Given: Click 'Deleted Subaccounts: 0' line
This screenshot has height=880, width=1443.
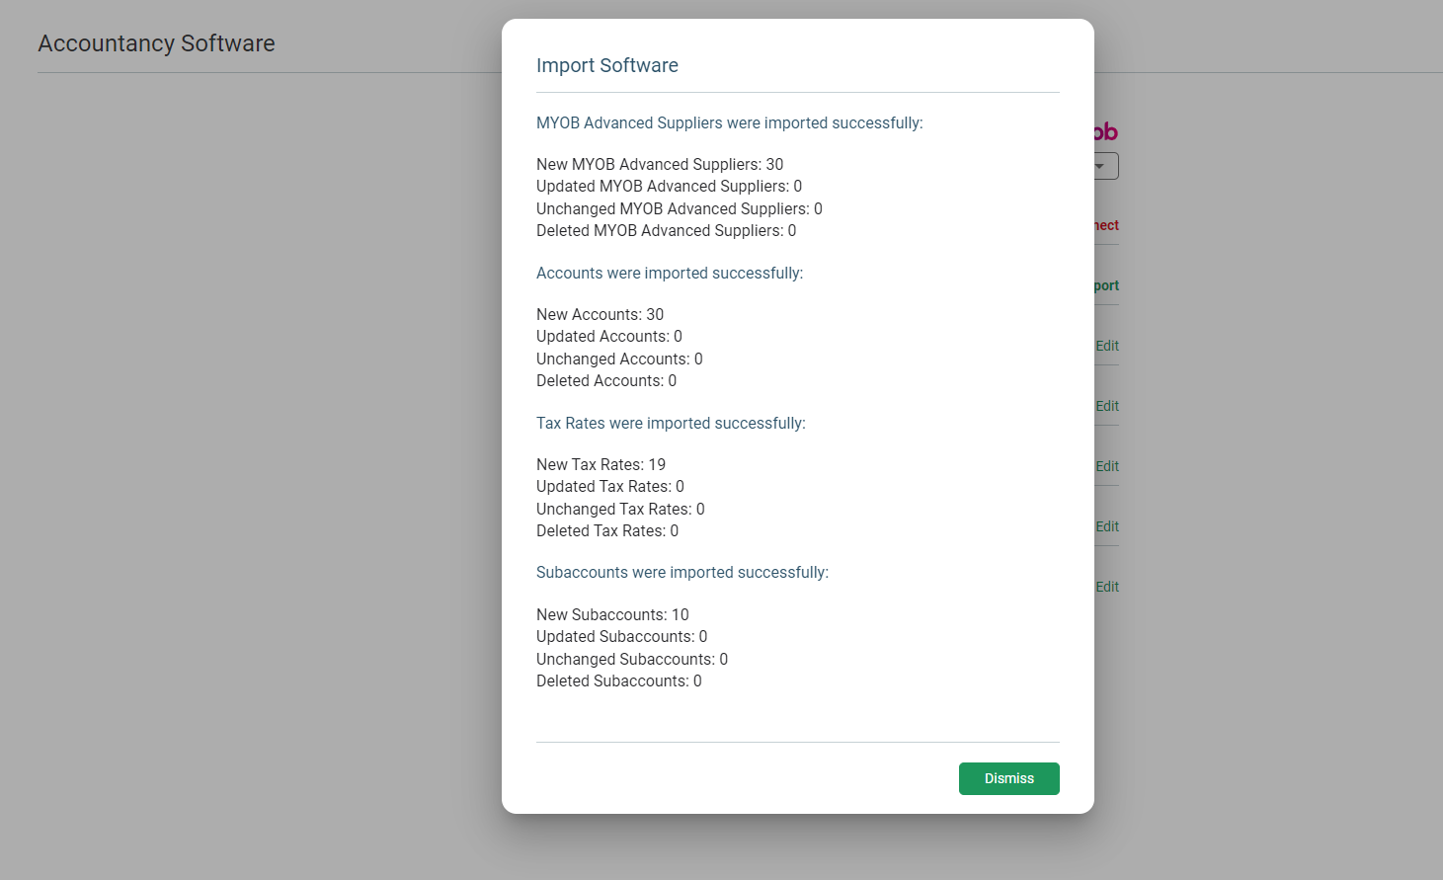Looking at the screenshot, I should click(x=619, y=680).
